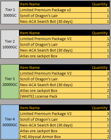
Task: Click Quantity header of Tier 2 table
Action: [100, 33]
